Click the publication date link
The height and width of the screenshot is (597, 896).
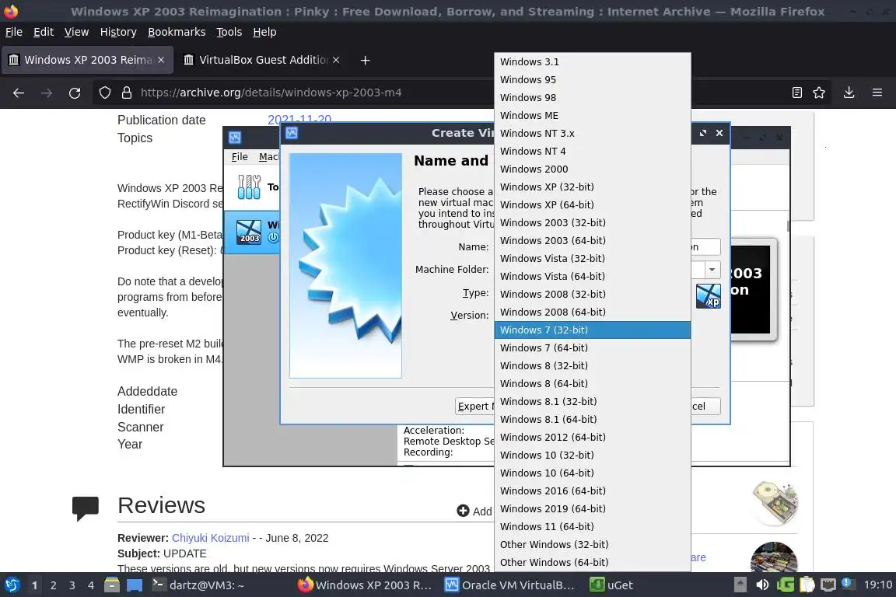tap(299, 120)
